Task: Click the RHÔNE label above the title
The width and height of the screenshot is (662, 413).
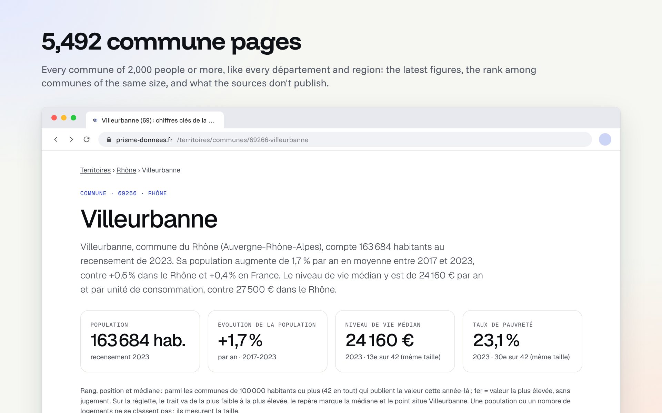Action: point(158,193)
